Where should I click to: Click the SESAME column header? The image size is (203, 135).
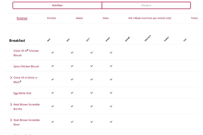[x=127, y=39]
